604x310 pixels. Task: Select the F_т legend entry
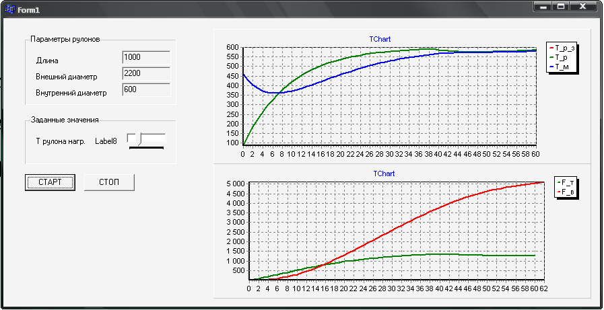pos(565,182)
